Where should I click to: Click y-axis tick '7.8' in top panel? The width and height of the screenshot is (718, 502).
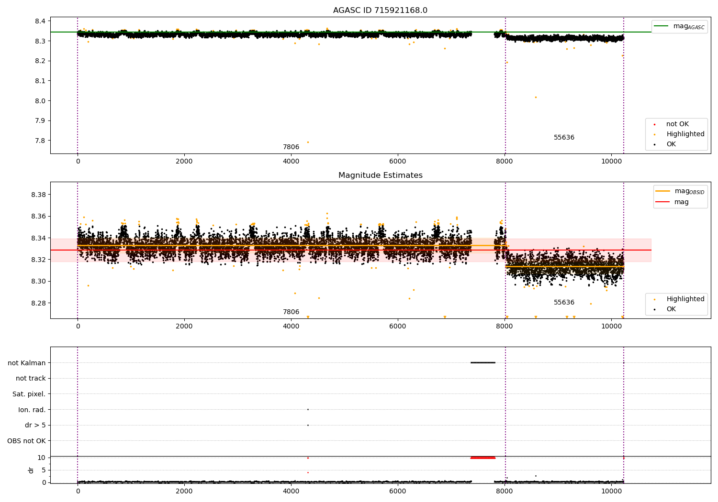pos(40,141)
